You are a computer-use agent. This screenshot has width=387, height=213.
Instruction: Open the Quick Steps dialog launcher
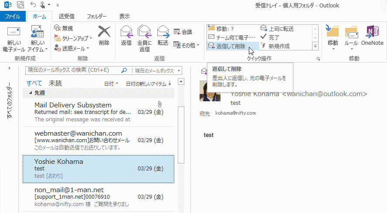[x=319, y=59]
